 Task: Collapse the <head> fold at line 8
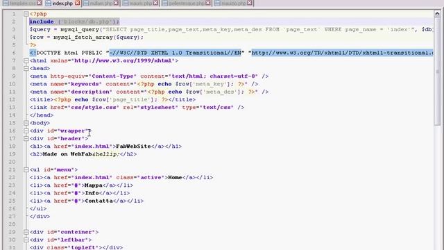point(26,68)
